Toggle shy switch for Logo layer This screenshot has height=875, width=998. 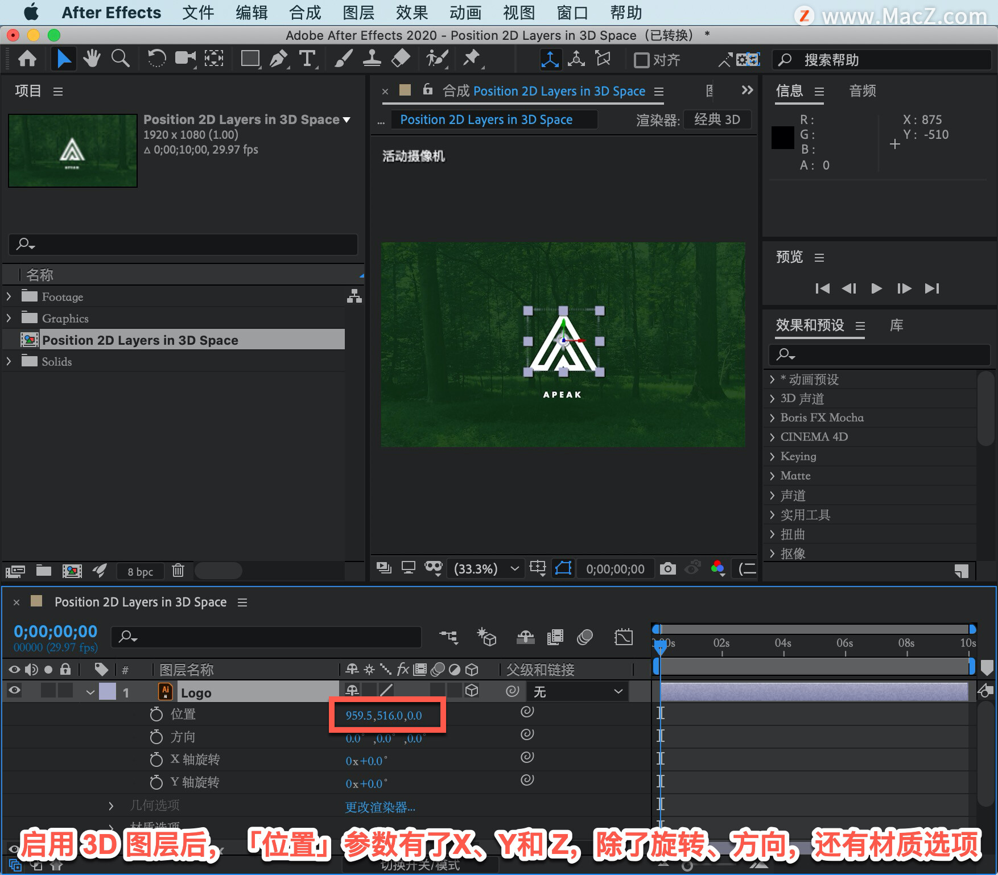pos(353,691)
